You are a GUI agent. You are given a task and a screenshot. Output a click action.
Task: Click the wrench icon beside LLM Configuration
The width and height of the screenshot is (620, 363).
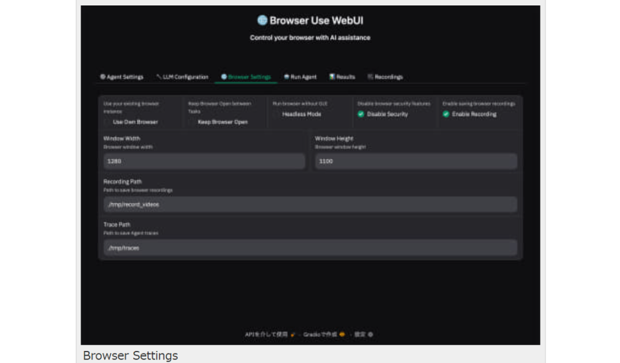(x=159, y=77)
